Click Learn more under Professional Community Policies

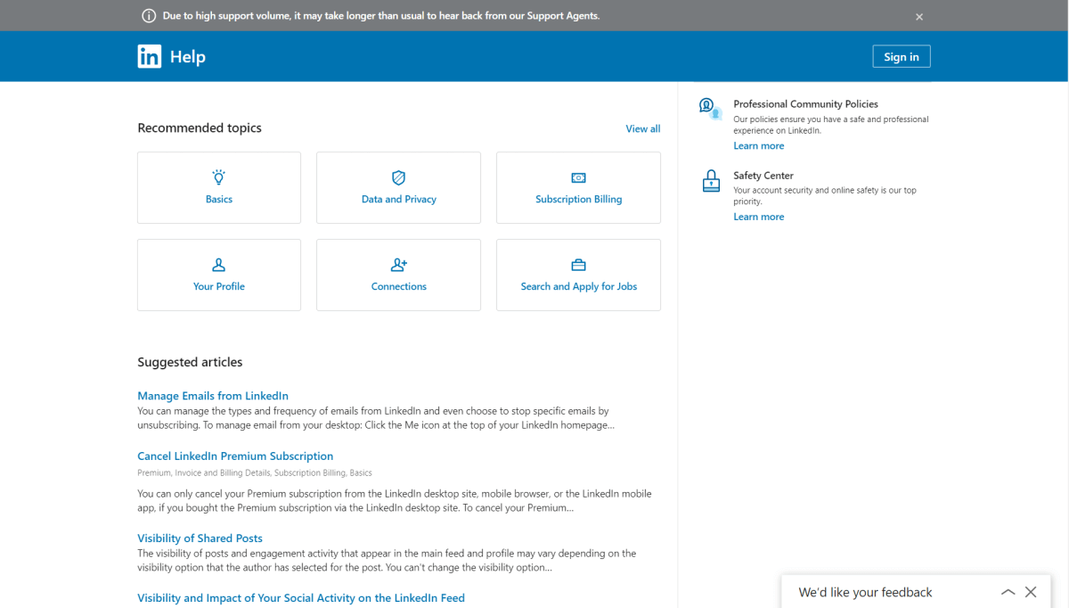[759, 146]
